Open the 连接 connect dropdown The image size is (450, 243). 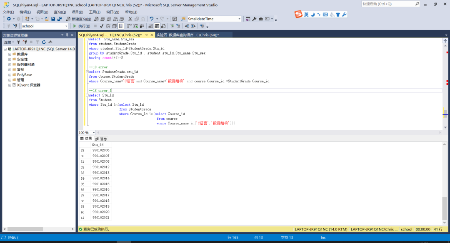[x=9, y=42]
